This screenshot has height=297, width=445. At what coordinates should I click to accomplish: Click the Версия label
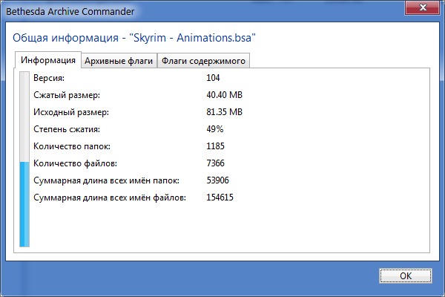[x=50, y=78]
